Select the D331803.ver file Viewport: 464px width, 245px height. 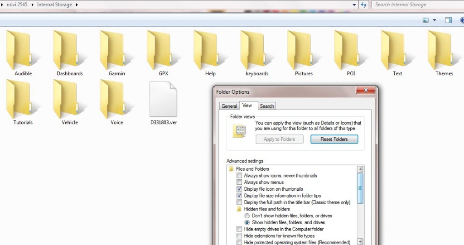pos(163,103)
